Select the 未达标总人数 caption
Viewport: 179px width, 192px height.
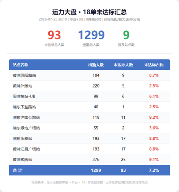coord(54,45)
